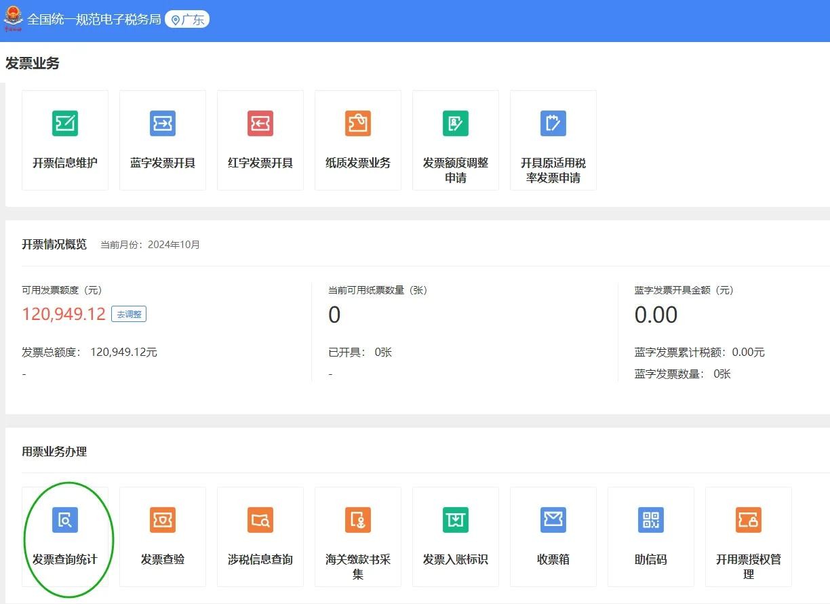Open the 收票箱 envelope icon
Screen dimensions: 830x604
(553, 520)
